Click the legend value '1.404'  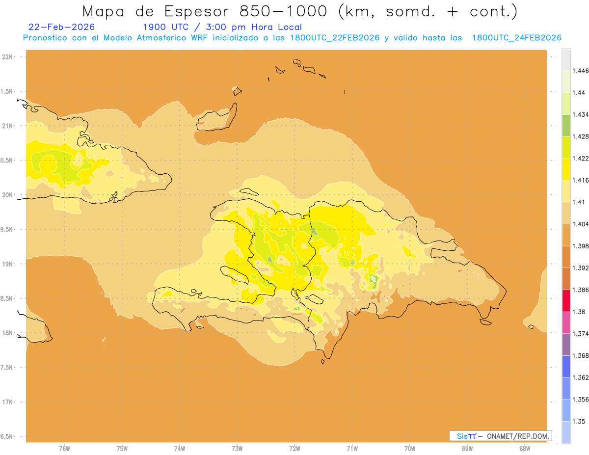point(581,224)
